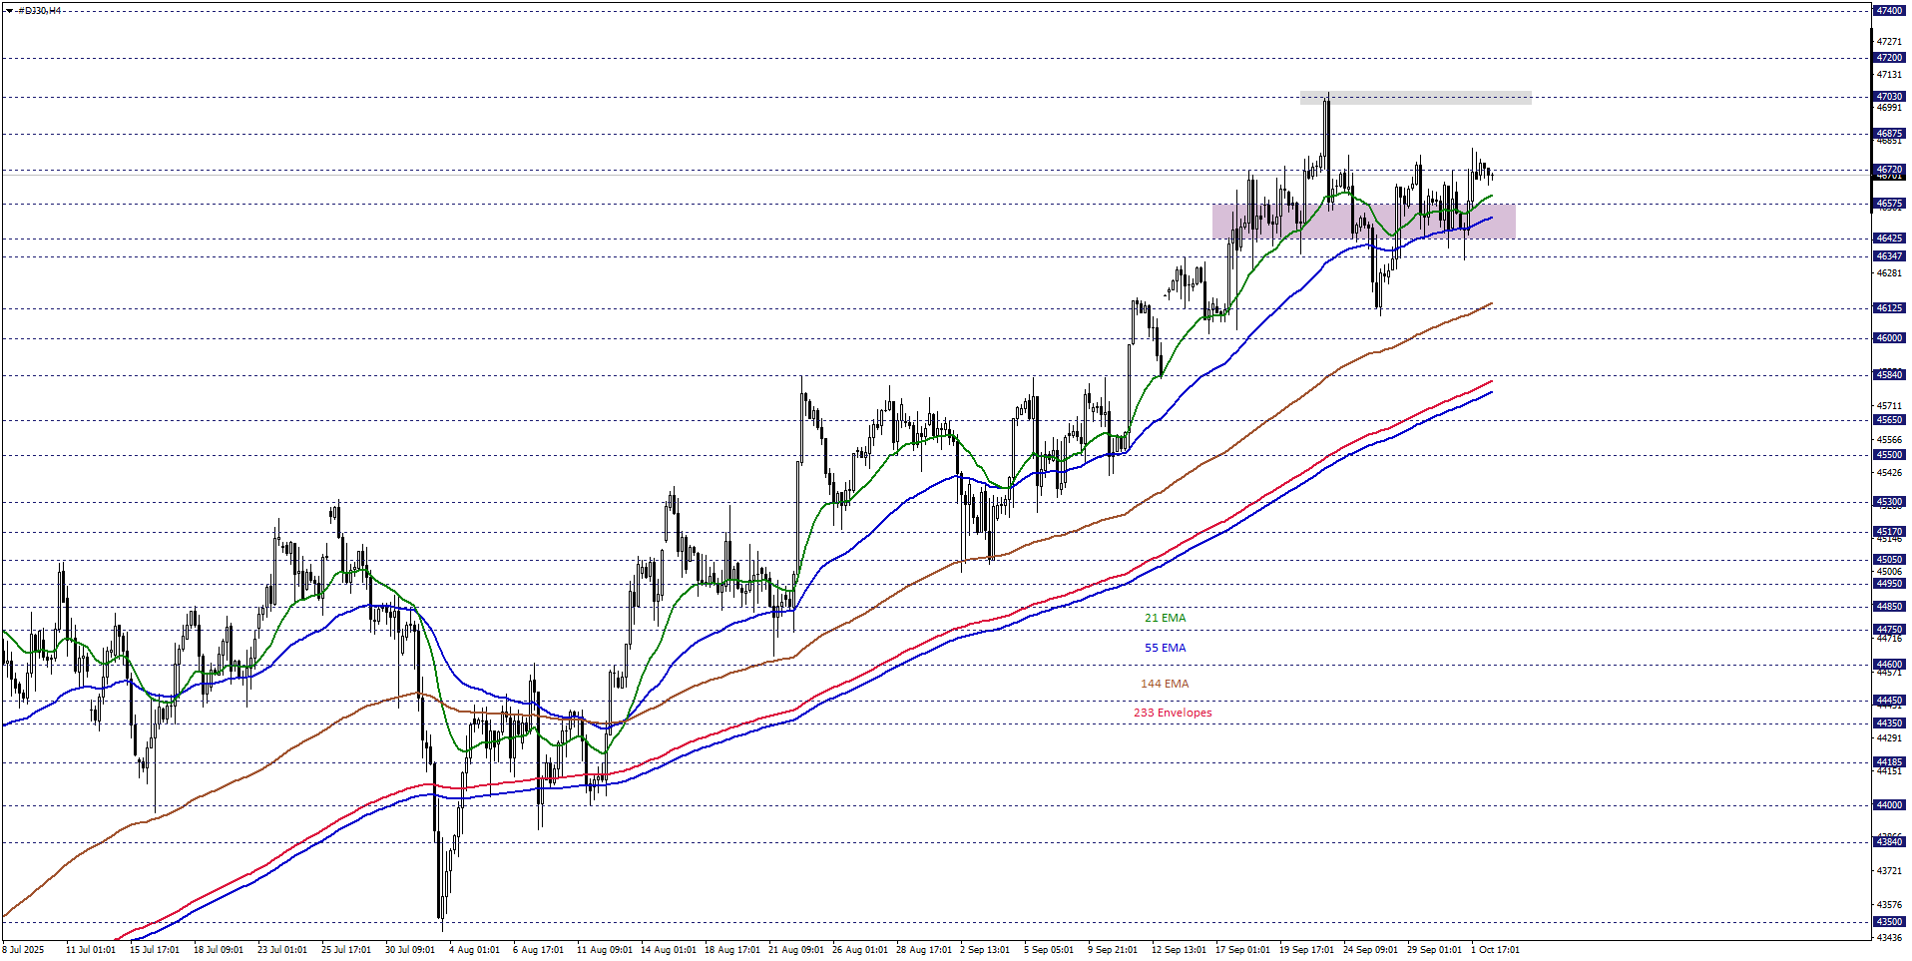
Task: Click the 2 Sep 13:01 date label
Action: pos(984,950)
